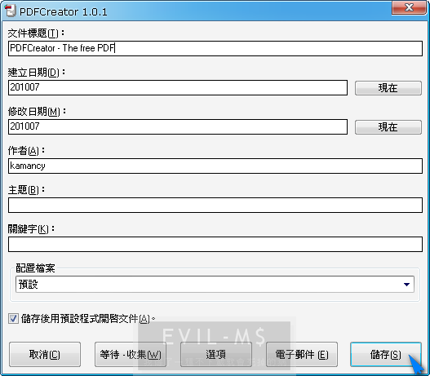Image resolution: width=430 pixels, height=376 pixels.
Task: Open 選項 options button
Action: coord(216,354)
